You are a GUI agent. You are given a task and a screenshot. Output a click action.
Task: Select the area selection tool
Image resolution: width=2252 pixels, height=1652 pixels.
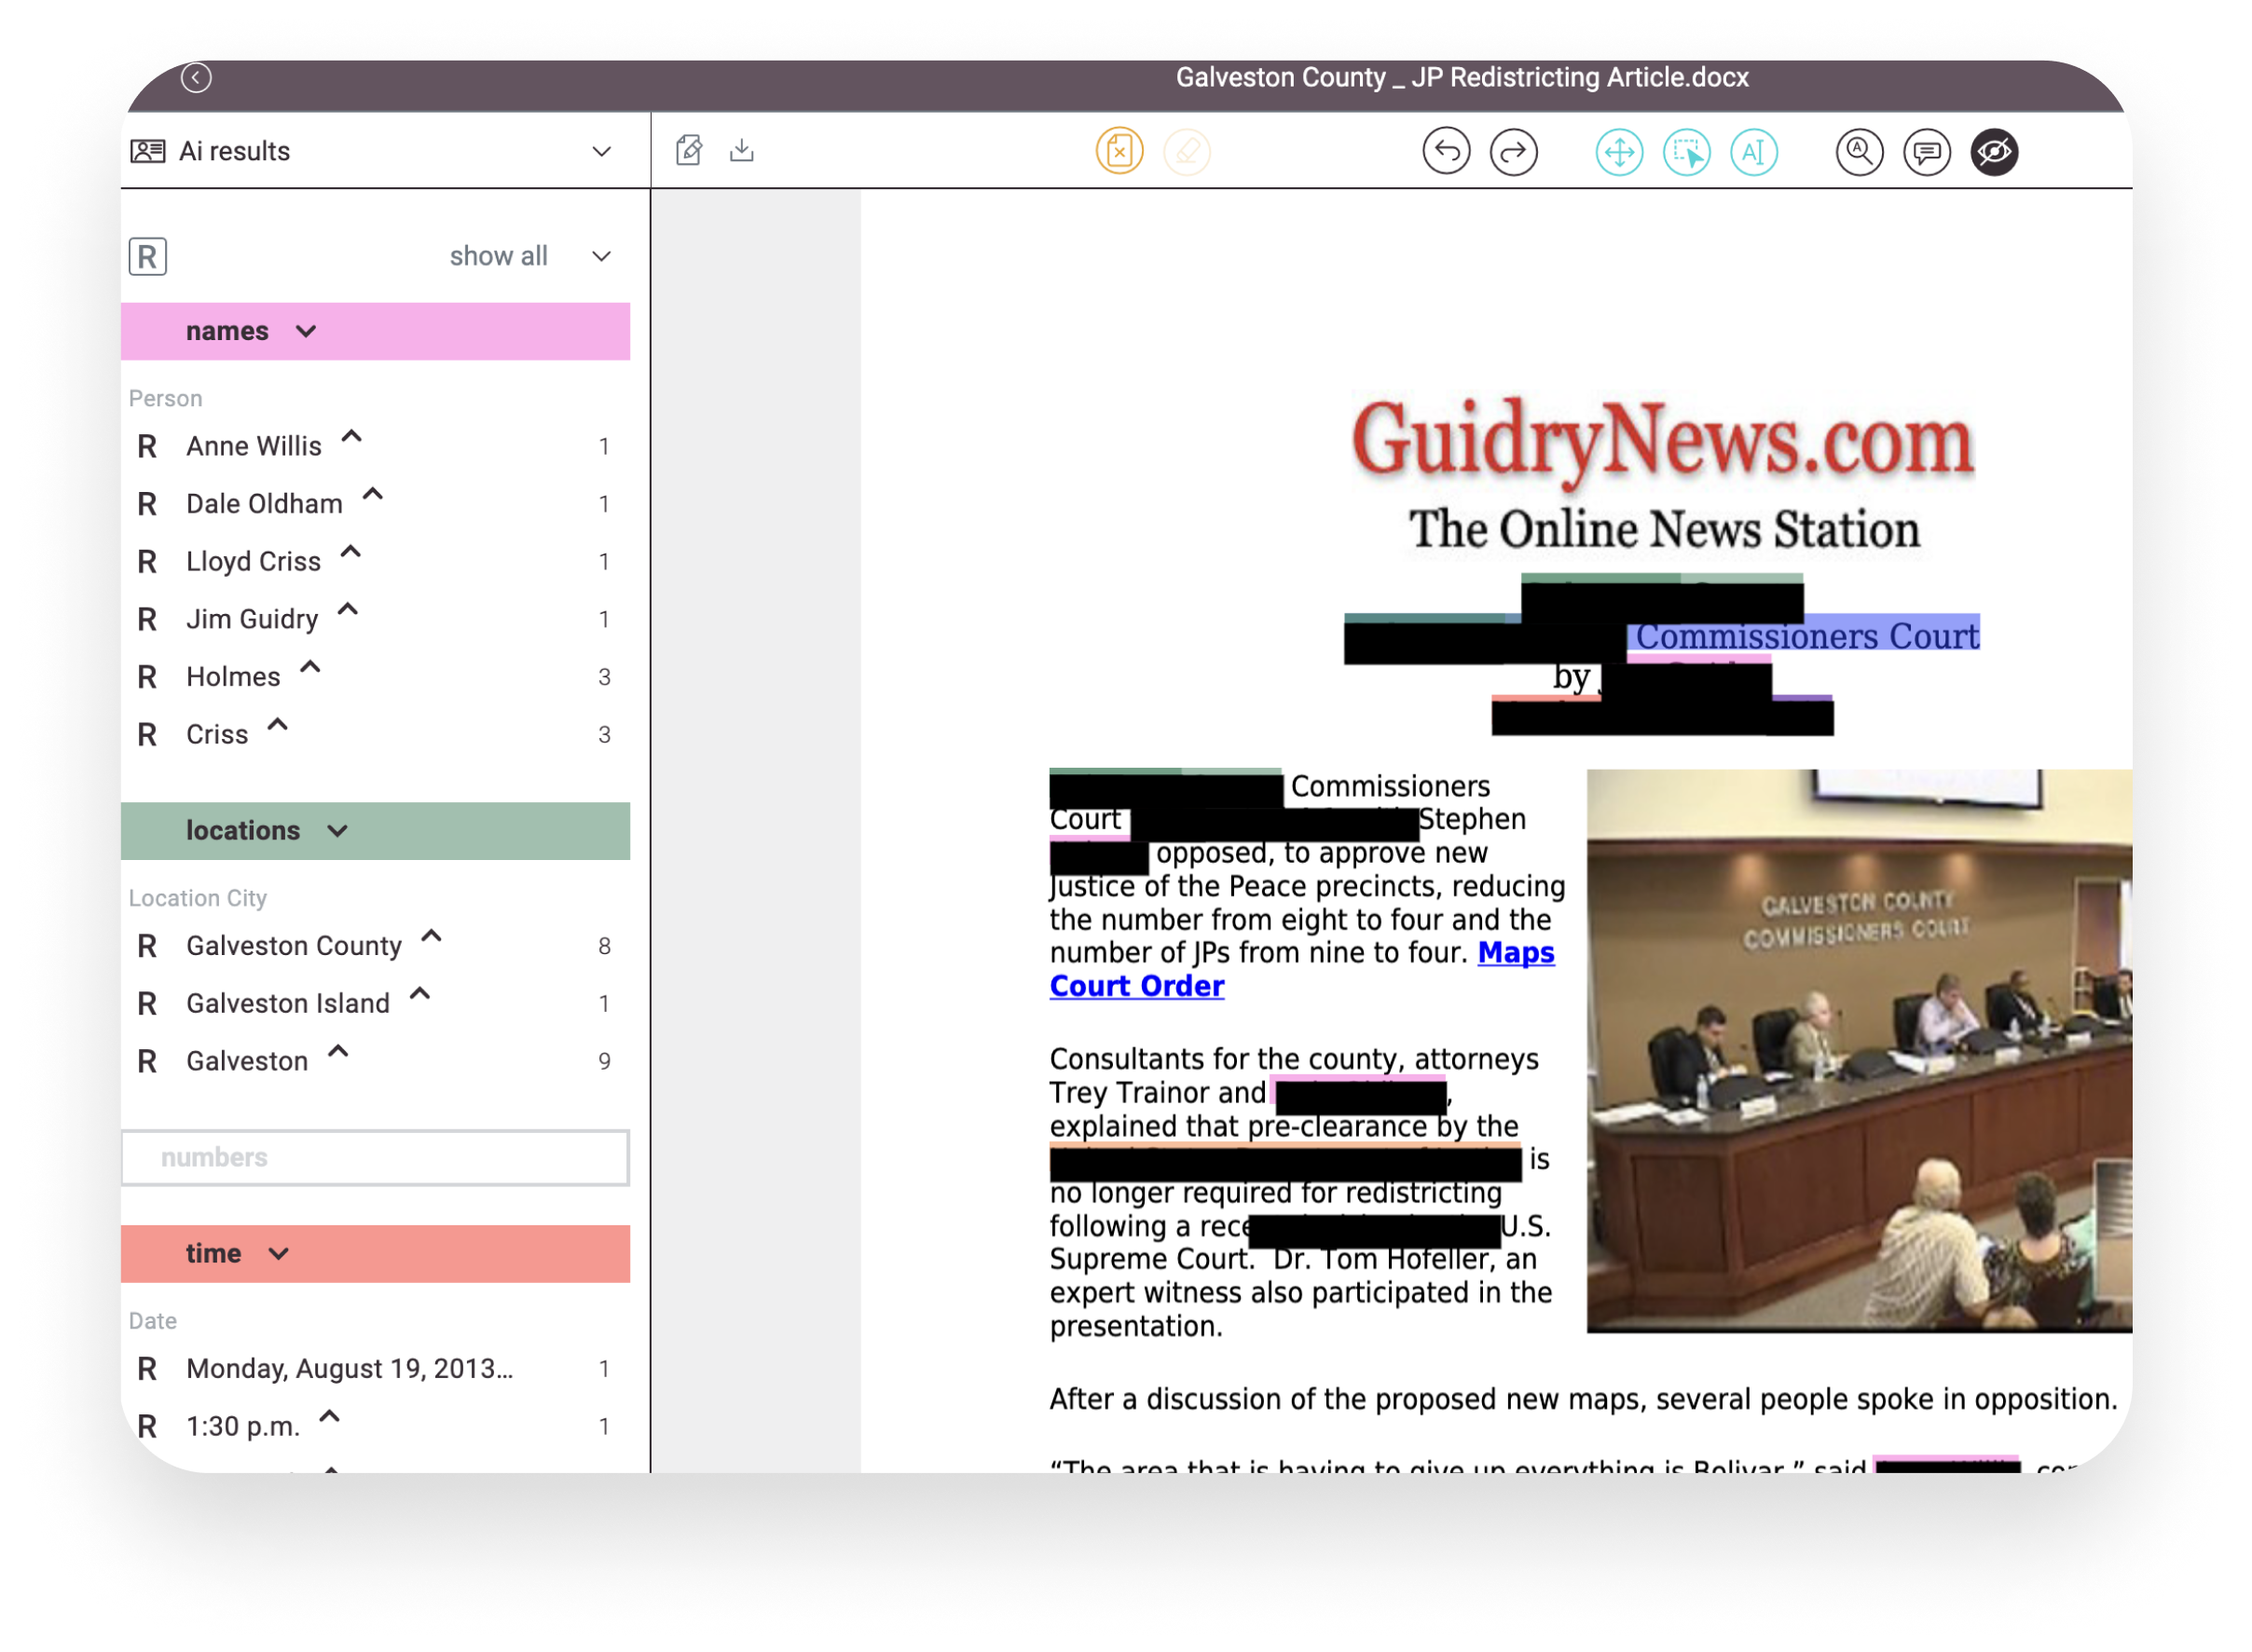coord(1686,152)
